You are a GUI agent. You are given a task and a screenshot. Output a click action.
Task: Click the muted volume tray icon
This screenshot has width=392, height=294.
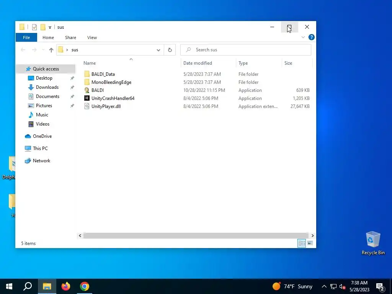(x=342, y=286)
